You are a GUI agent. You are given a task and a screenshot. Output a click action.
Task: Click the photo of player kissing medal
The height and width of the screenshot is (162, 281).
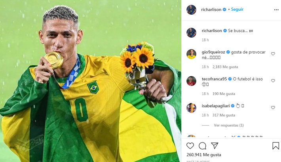point(91,81)
